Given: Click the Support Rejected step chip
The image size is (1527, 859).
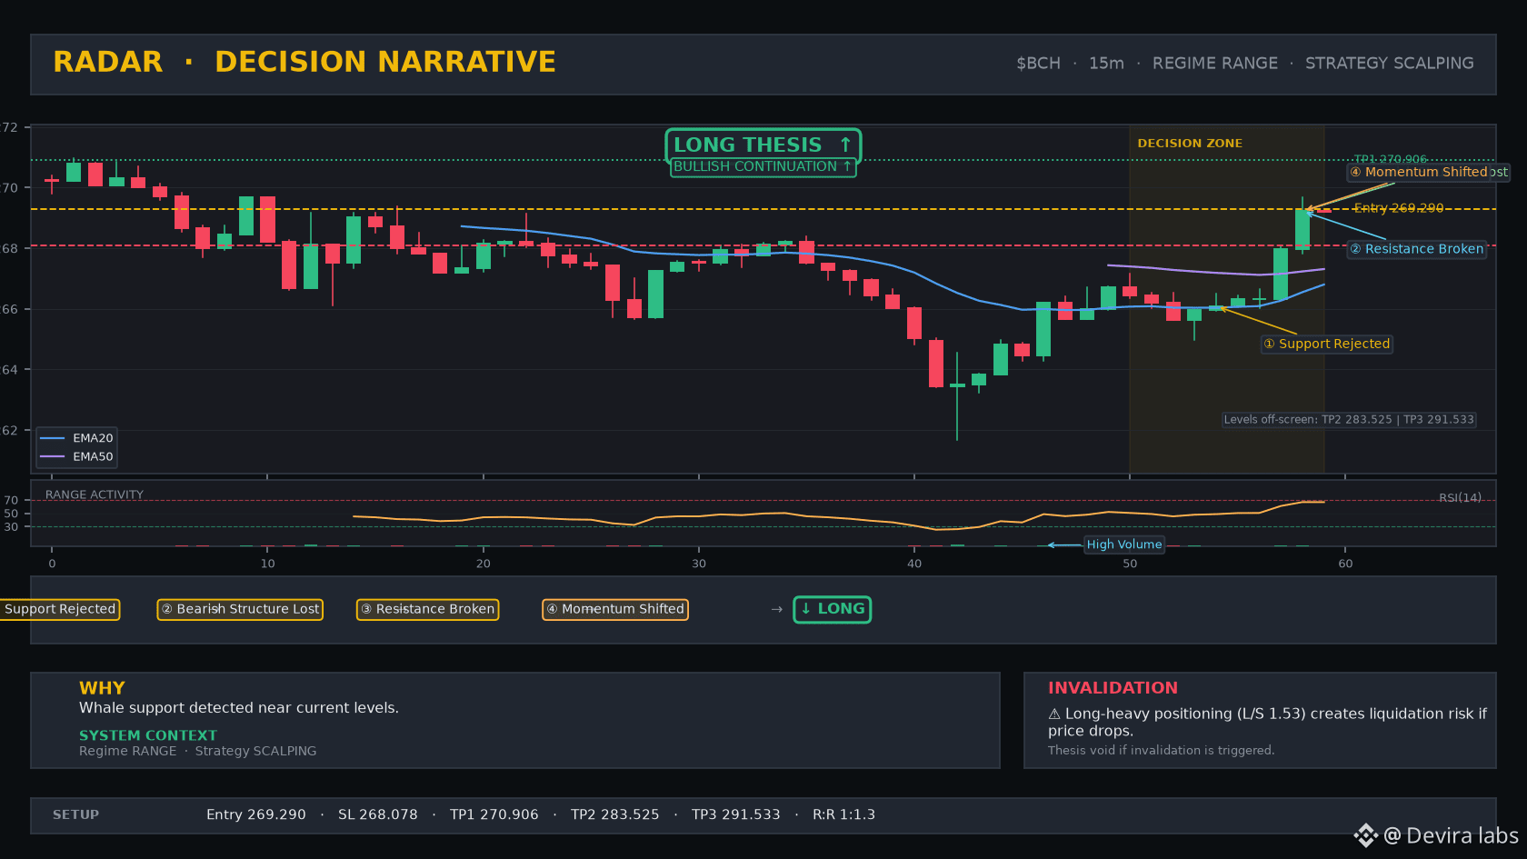Looking at the screenshot, I should click(x=59, y=609).
